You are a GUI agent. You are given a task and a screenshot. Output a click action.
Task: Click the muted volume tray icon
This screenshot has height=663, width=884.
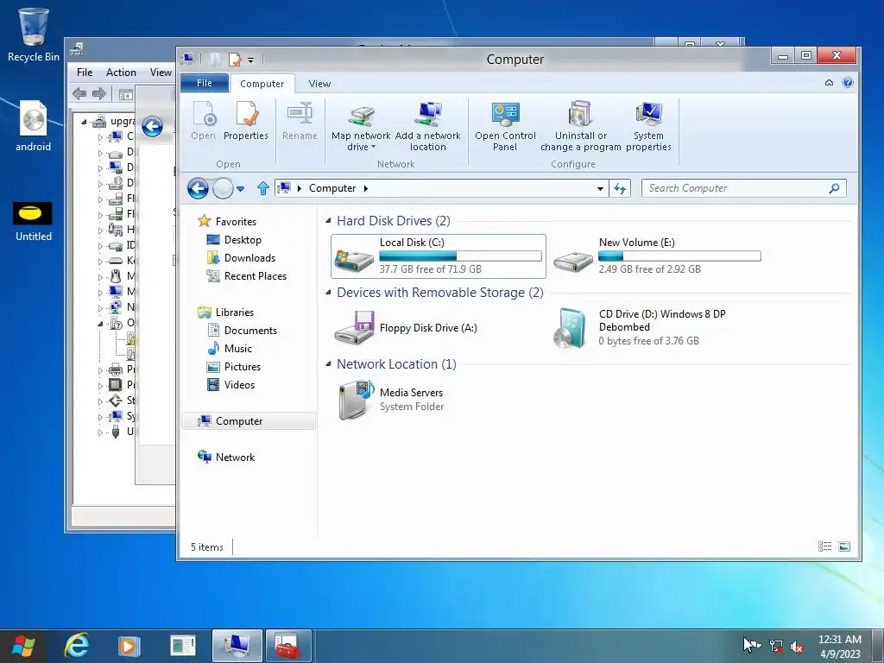797,647
